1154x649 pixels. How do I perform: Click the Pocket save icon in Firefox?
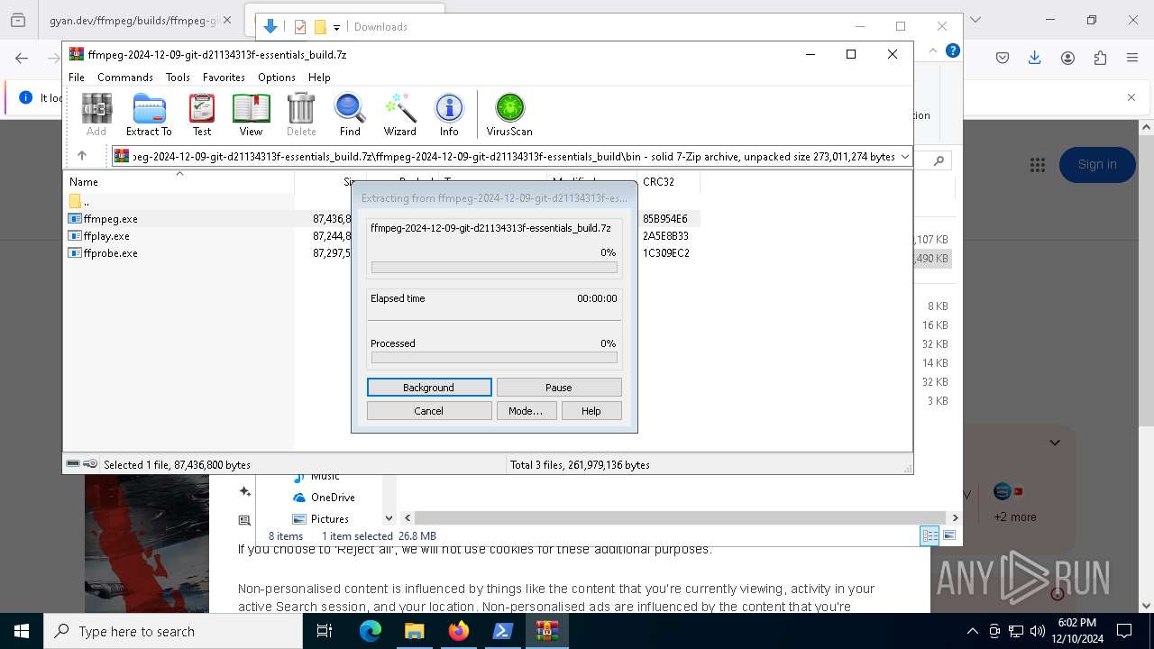tap(1003, 58)
